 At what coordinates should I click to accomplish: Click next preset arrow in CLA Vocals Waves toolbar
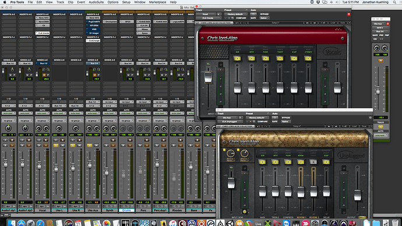point(315,23)
